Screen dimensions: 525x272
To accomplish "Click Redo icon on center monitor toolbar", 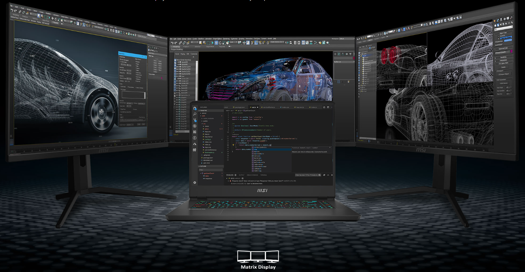I will tap(176, 43).
